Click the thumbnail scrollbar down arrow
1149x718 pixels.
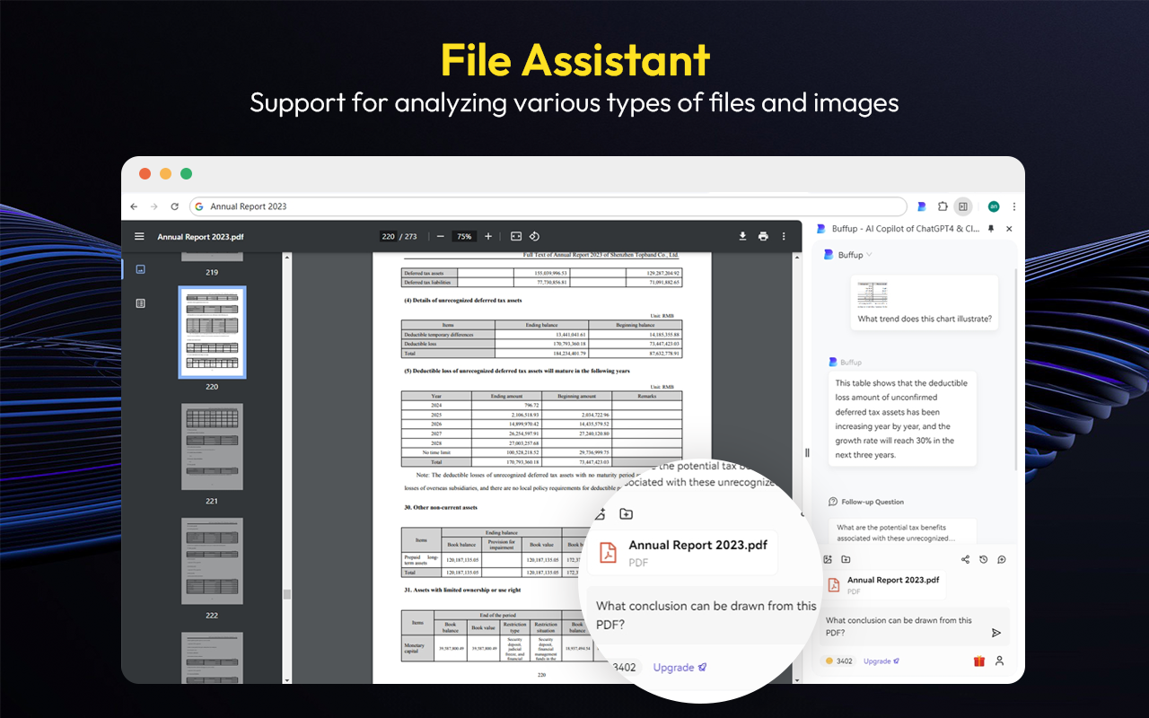click(287, 679)
